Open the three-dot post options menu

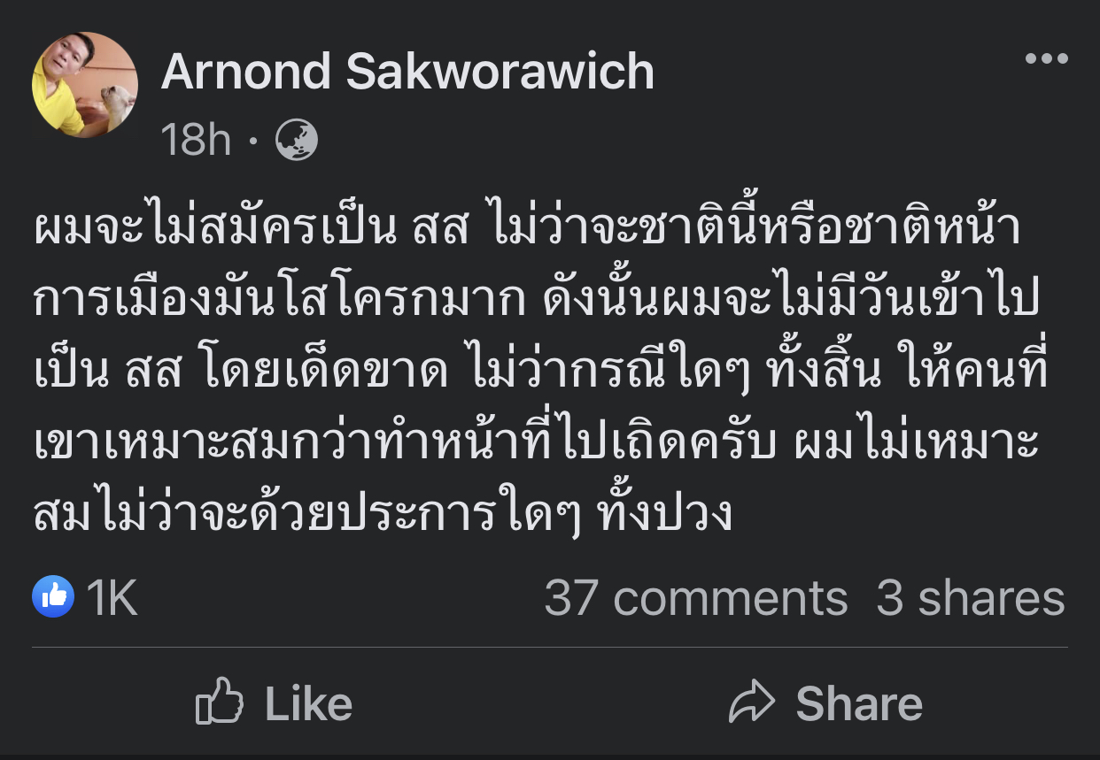click(x=1047, y=59)
